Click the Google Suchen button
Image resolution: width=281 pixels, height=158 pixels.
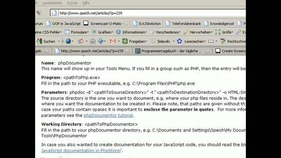[x=46, y=41]
